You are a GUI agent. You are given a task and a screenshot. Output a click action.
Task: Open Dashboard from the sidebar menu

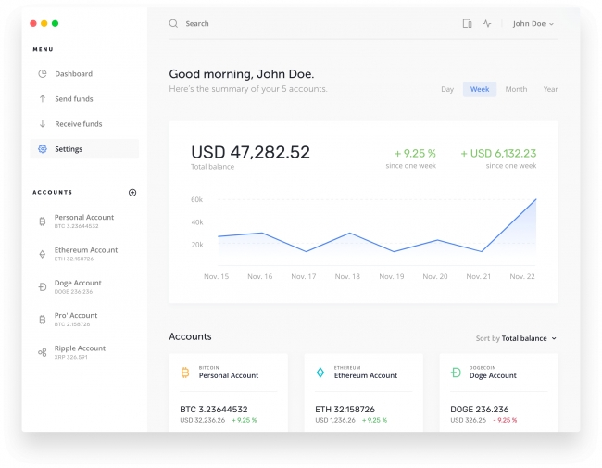[x=73, y=74]
